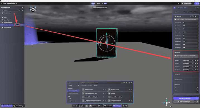This screenshot has height=108, width=200.
Task: Click the download icon for Patrol-monster asset
Action: pyautogui.click(x=103, y=90)
